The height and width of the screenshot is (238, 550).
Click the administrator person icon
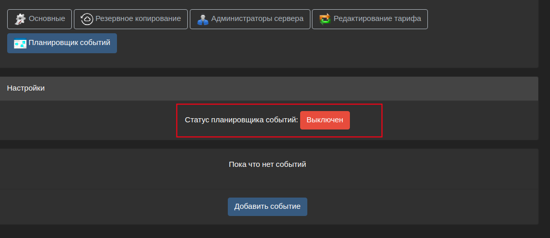tap(203, 19)
